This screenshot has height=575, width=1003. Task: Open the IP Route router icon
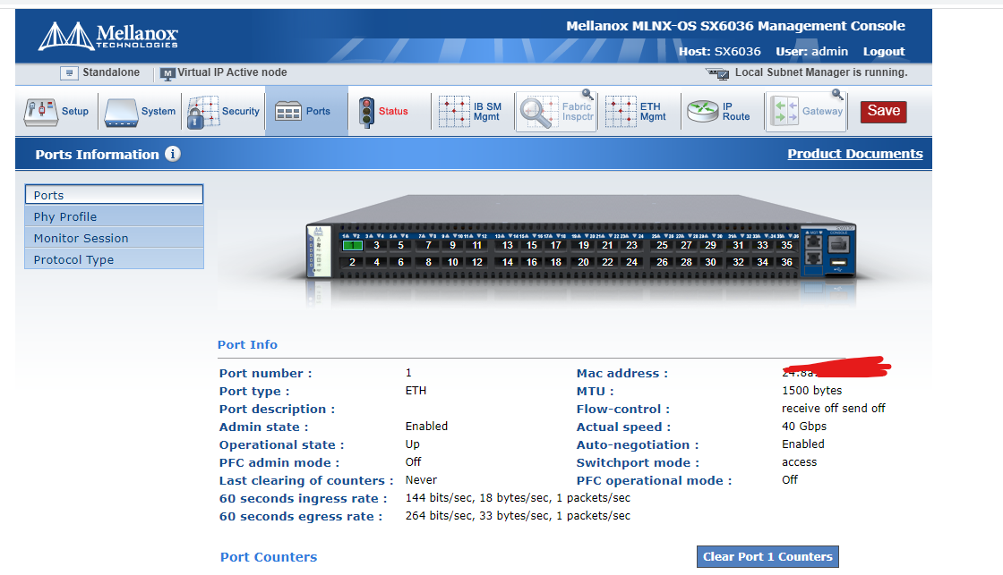tap(703, 112)
